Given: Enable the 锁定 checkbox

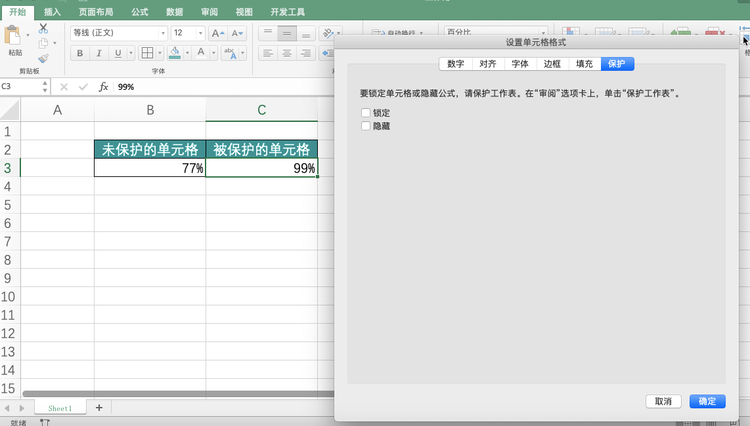Looking at the screenshot, I should (x=366, y=113).
